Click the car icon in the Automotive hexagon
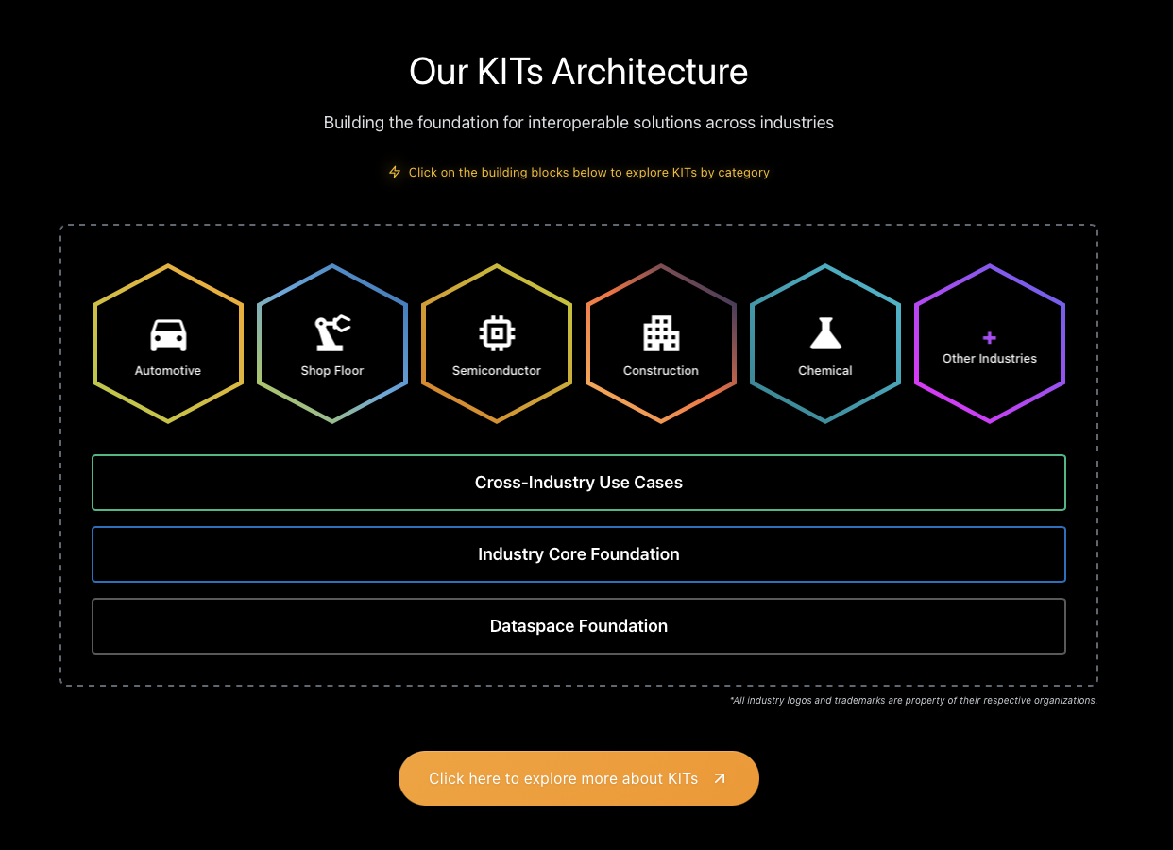1173x850 pixels. coord(168,334)
